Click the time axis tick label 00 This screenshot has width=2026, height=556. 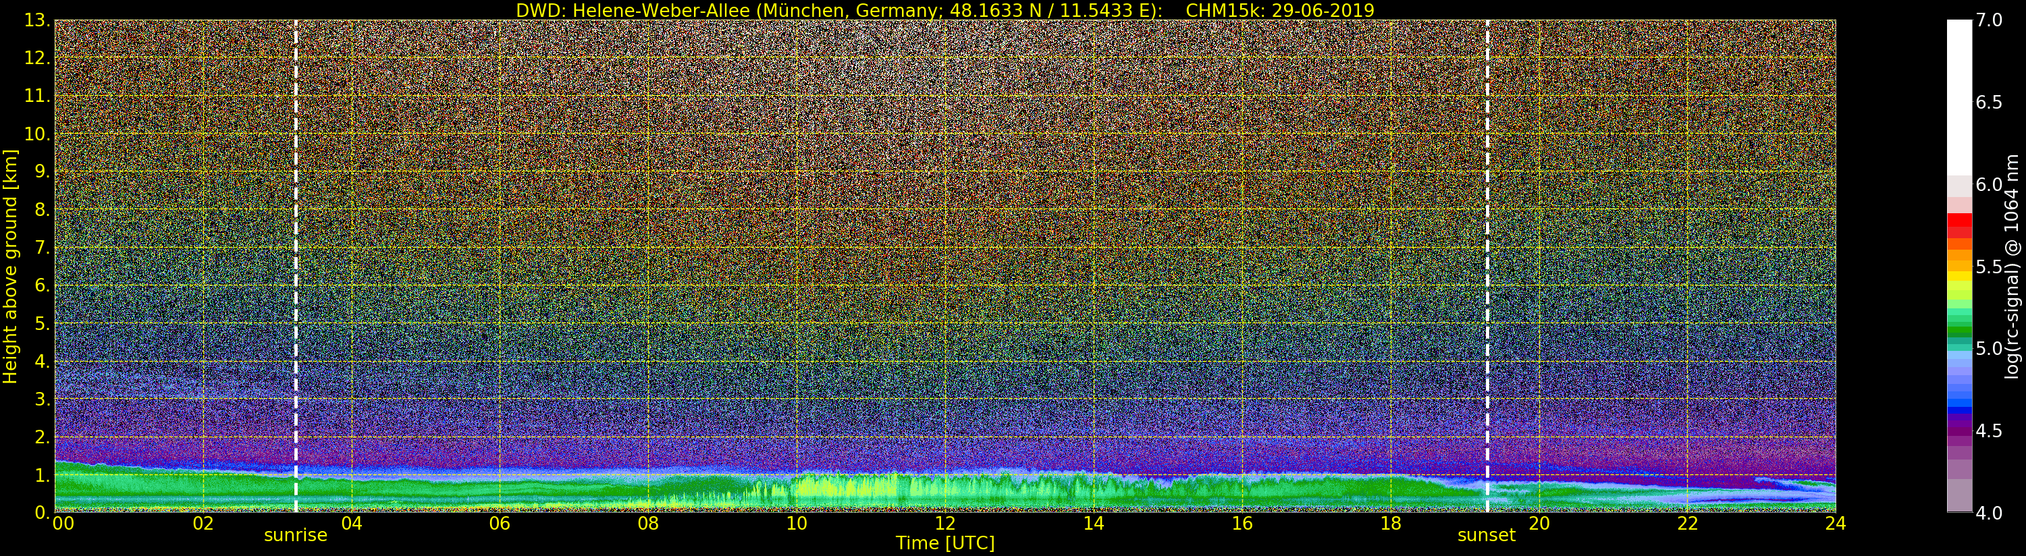point(63,523)
